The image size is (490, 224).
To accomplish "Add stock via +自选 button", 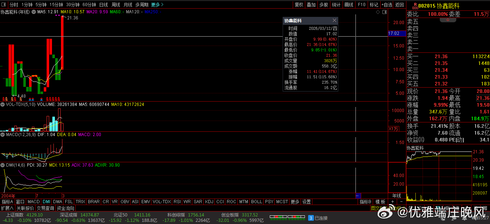I will [387, 5].
